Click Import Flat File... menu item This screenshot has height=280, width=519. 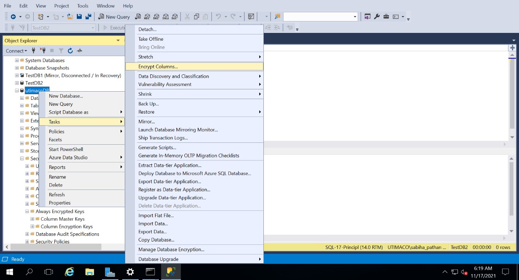tap(194, 215)
